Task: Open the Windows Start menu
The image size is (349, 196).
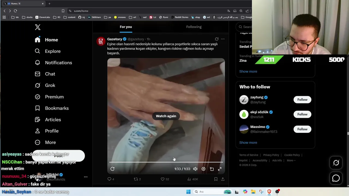Action: tap(188, 192)
